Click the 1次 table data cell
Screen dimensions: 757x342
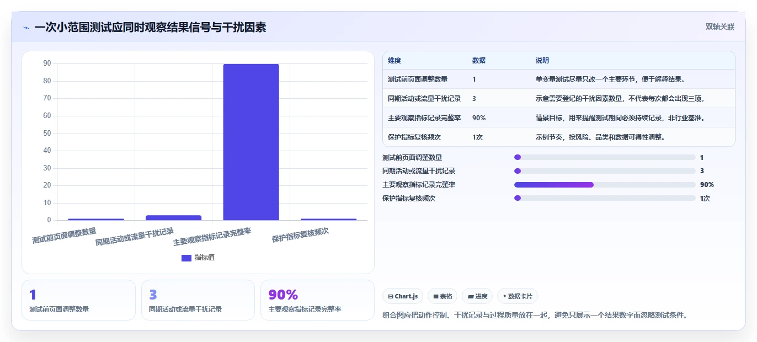[477, 137]
